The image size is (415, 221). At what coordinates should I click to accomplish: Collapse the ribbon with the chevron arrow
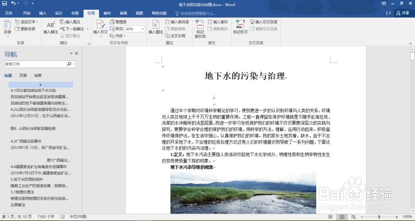coord(410,43)
